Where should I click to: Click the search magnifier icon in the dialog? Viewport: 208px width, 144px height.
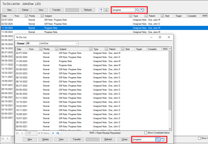point(158,139)
